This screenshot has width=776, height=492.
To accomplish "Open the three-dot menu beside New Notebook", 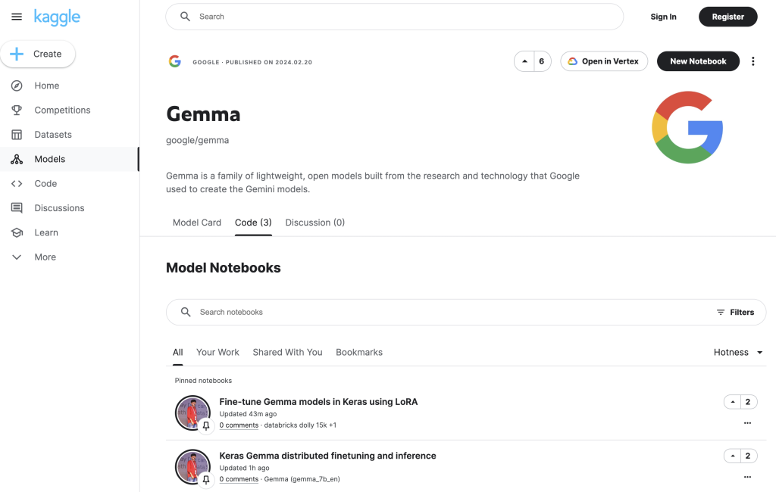I will pyautogui.click(x=753, y=61).
